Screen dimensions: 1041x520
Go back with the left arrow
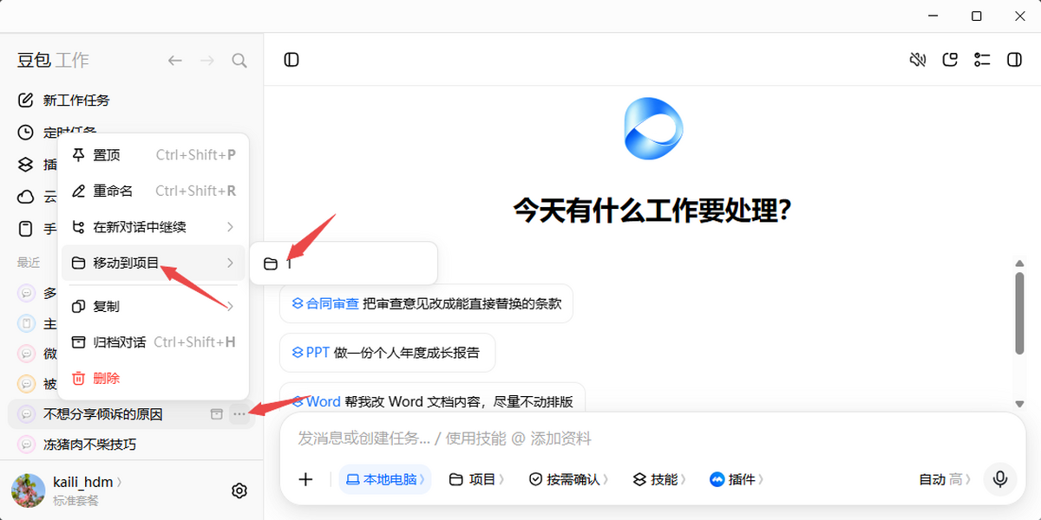pyautogui.click(x=175, y=61)
